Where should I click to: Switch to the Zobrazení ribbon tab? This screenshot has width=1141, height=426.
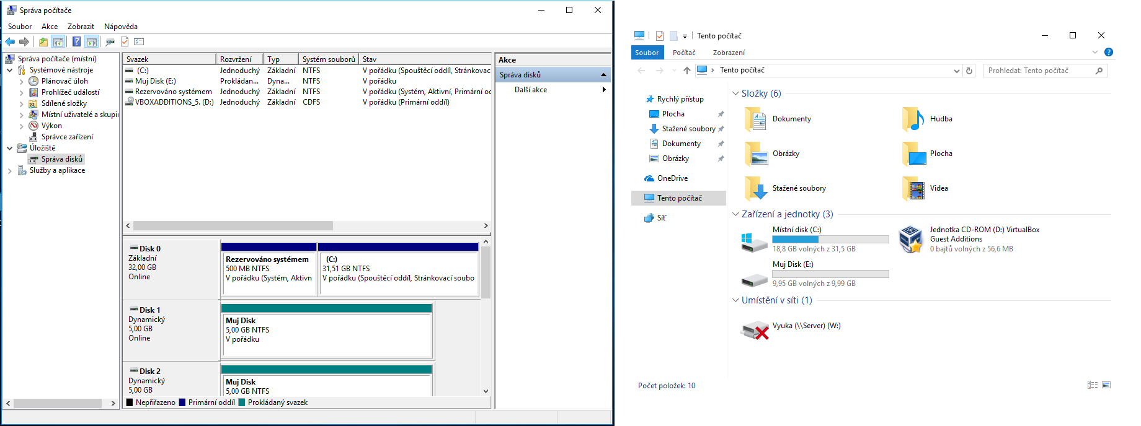click(729, 53)
